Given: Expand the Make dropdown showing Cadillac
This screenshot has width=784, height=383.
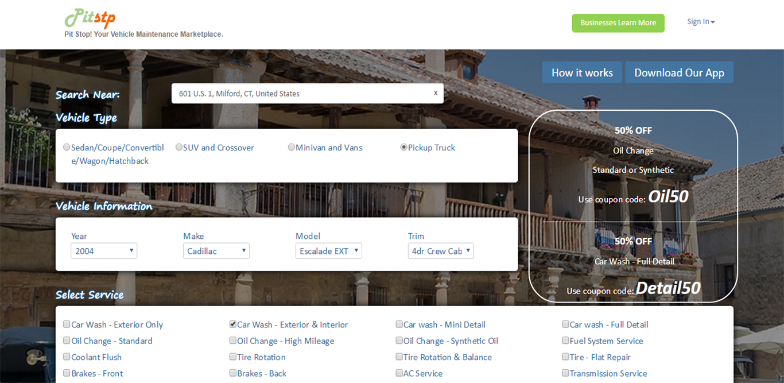Looking at the screenshot, I should click(x=216, y=251).
